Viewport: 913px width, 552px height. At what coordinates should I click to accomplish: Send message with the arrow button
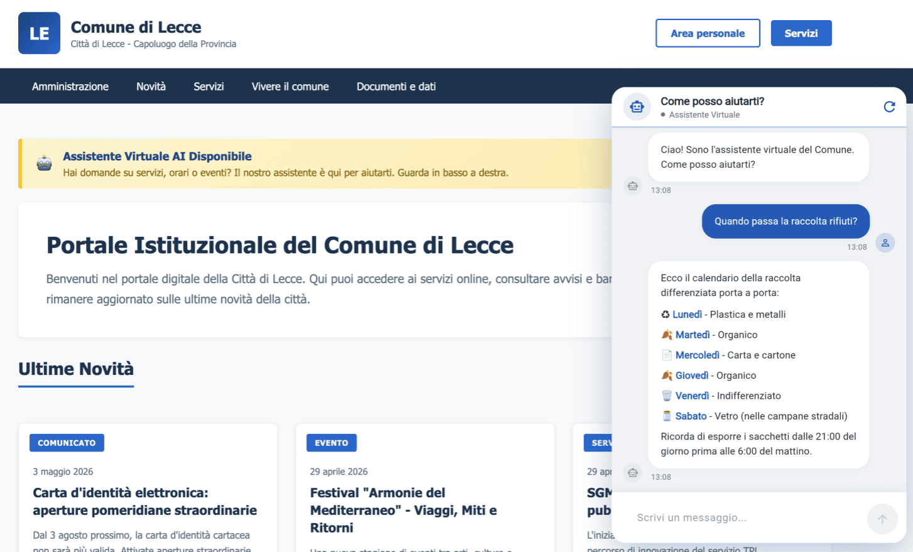tap(882, 519)
